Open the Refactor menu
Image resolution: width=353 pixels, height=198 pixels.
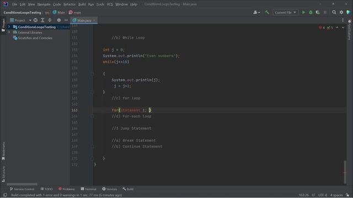click(x=69, y=4)
